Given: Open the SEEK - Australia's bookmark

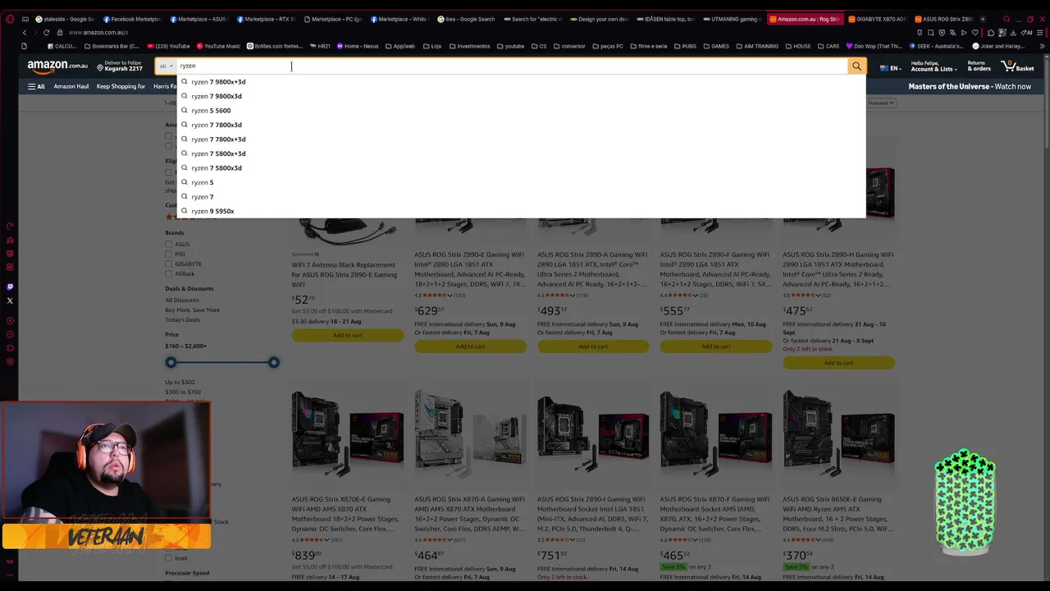Looking at the screenshot, I should 936,46.
